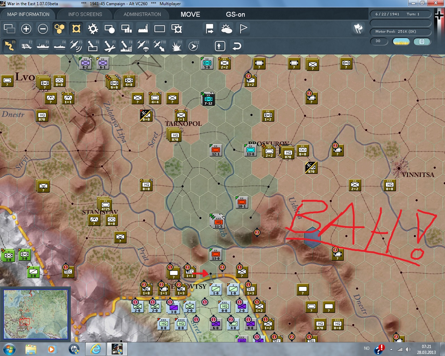Select the 9=9 infantry stack
Screen dimensions: 445x356
[114, 83]
